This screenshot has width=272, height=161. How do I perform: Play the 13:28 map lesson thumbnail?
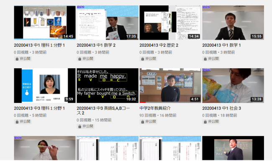pyautogui.click(x=233, y=85)
